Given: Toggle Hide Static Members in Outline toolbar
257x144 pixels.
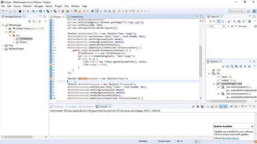Looking at the screenshot, I should 241,66.
